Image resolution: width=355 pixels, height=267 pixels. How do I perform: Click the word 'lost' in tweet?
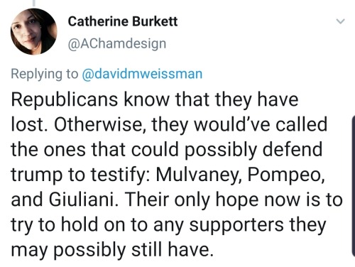pos(28,124)
